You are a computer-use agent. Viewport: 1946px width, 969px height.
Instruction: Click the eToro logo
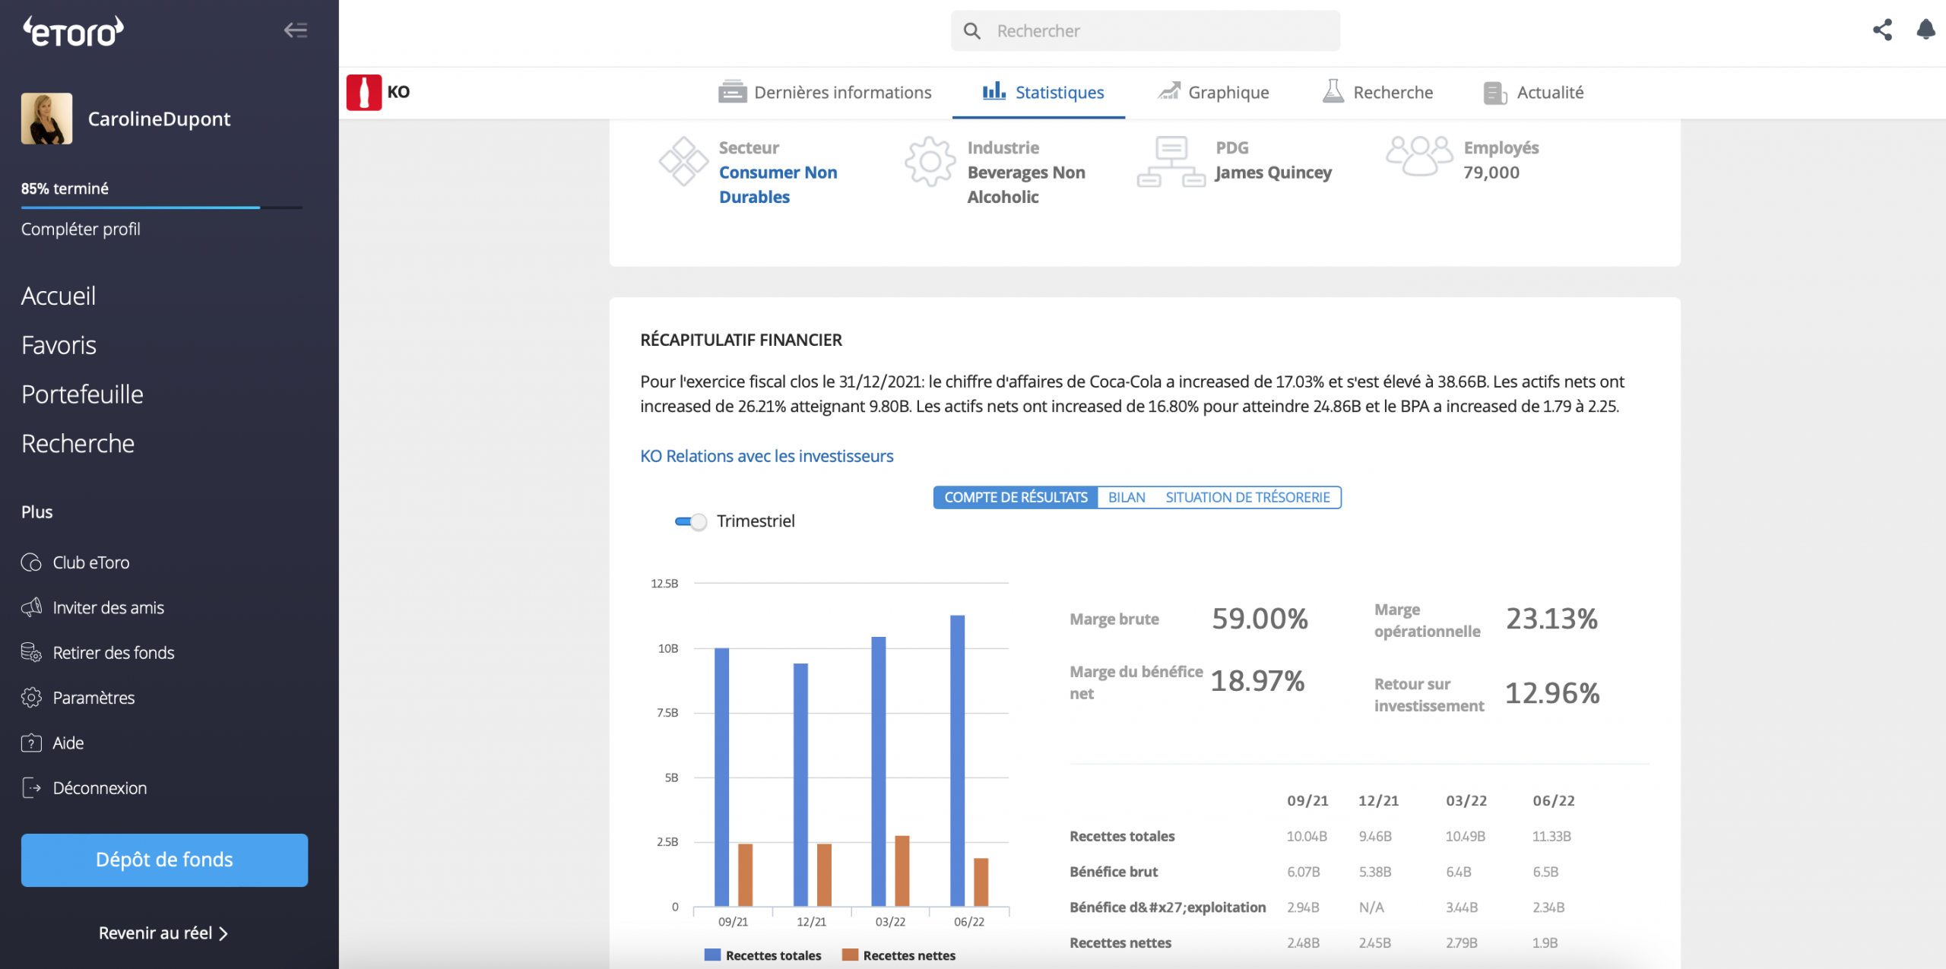(x=74, y=31)
